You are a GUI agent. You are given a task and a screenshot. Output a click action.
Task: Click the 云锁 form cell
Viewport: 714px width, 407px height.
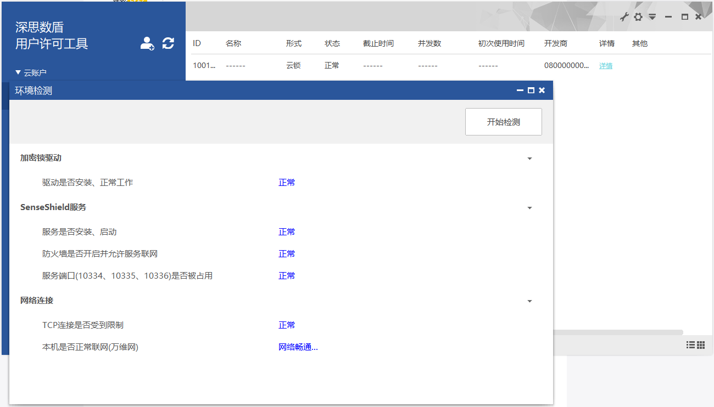[x=294, y=65]
